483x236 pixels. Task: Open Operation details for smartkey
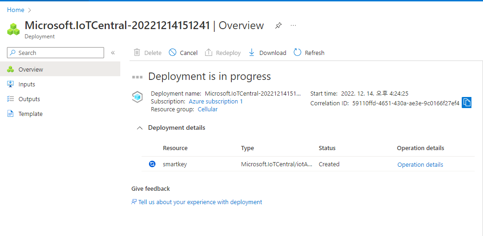coord(420,164)
